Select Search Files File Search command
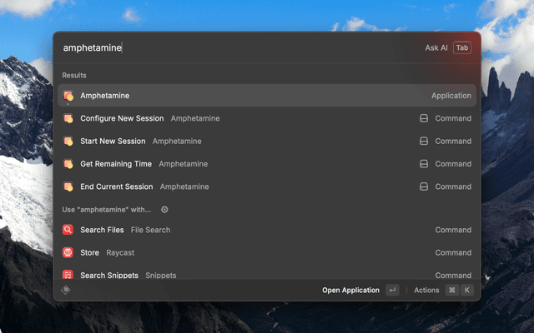Viewport: 534px width, 333px height. [267, 230]
